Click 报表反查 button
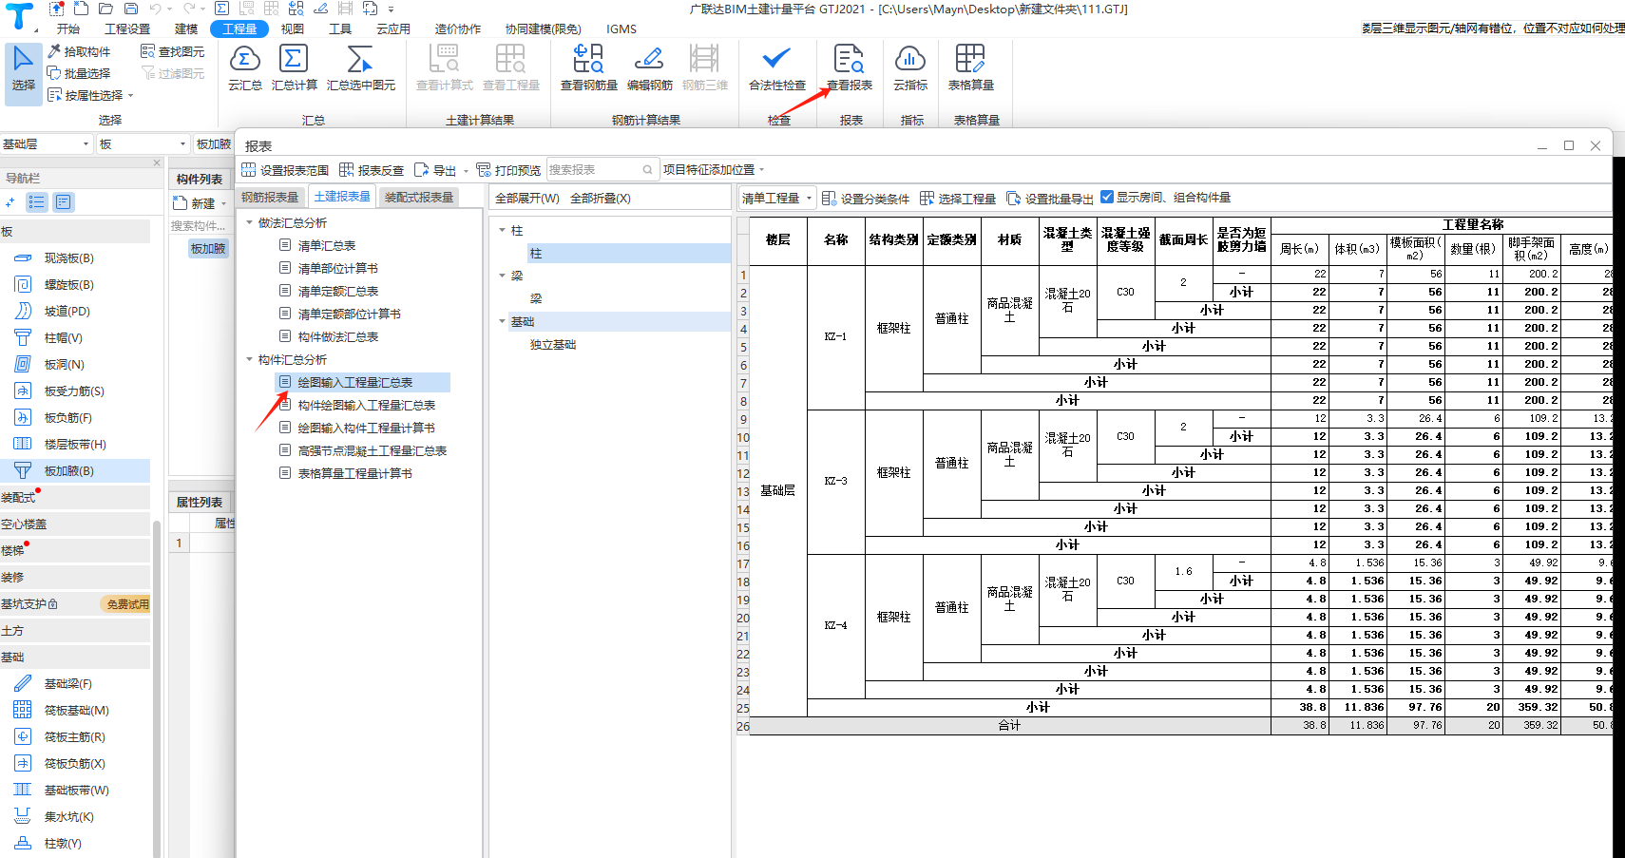This screenshot has width=1625, height=858. coord(372,170)
